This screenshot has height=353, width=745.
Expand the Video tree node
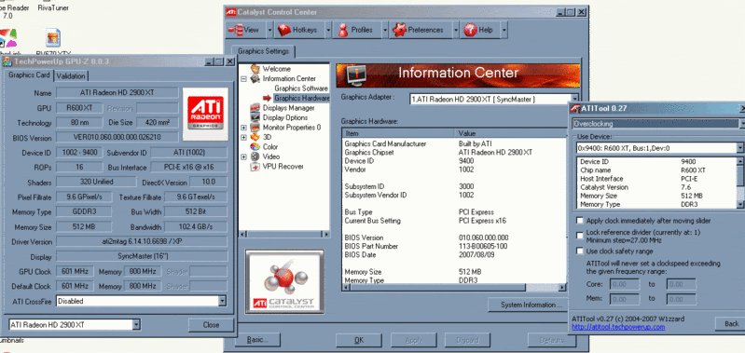[243, 156]
